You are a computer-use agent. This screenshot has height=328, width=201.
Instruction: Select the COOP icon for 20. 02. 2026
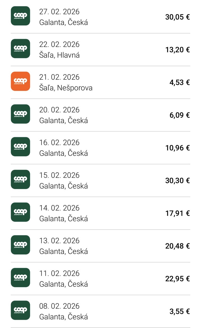tap(20, 114)
